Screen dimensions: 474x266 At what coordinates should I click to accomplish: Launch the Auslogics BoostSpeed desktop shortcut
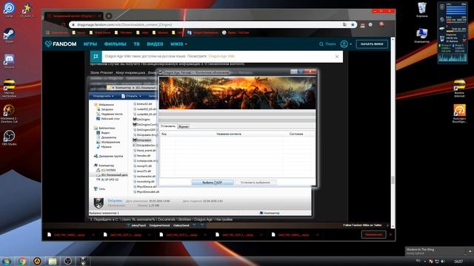coord(459,114)
